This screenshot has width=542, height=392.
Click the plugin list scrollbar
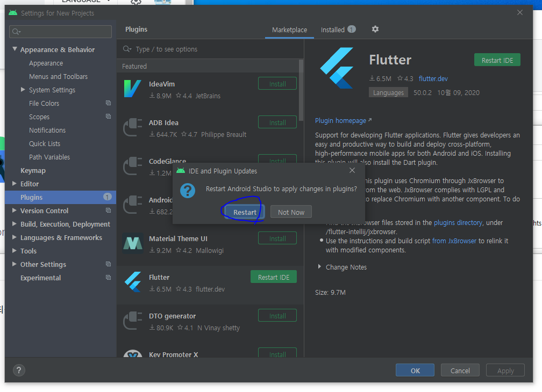(301, 90)
